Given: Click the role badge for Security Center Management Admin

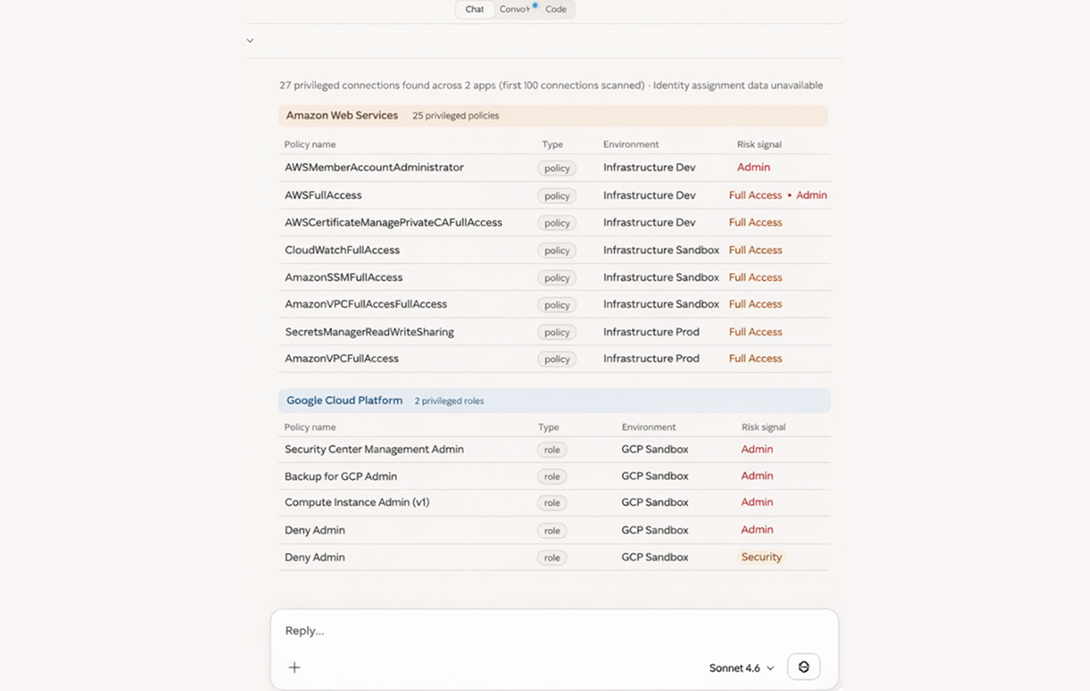Looking at the screenshot, I should [552, 450].
